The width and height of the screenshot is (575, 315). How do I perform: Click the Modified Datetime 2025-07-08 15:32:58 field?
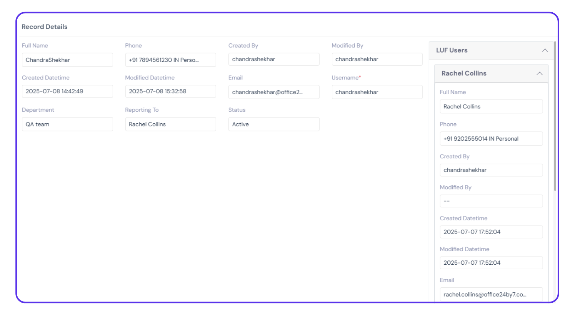170,91
